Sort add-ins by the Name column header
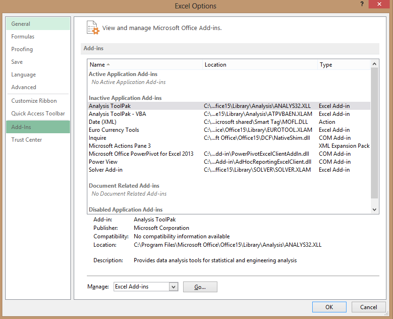Image resolution: width=393 pixels, height=319 pixels. (145, 65)
